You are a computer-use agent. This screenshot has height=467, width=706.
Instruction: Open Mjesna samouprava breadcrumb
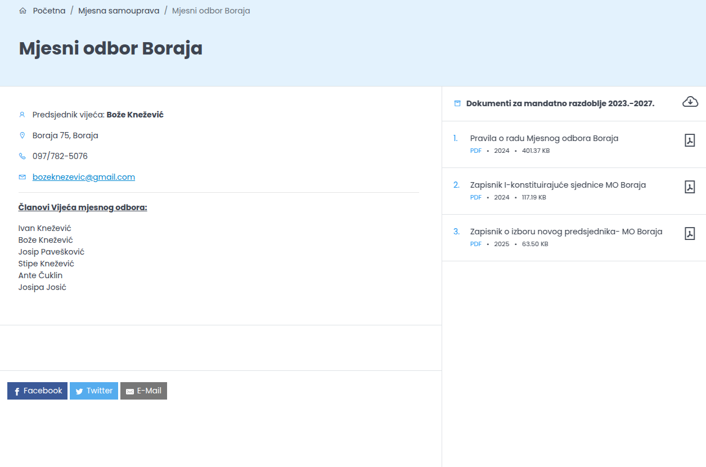click(119, 11)
